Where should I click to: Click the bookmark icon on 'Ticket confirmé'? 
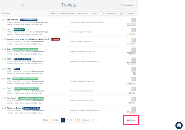point(5,108)
